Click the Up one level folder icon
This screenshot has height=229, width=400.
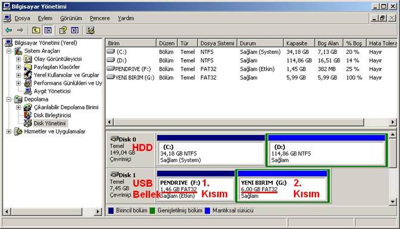point(36,30)
